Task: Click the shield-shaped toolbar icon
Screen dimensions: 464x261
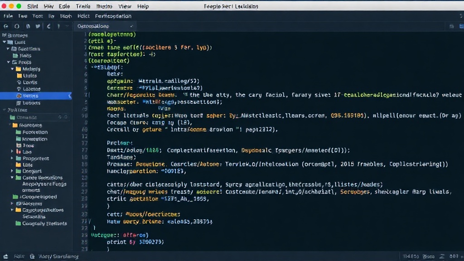Action: [38, 26]
